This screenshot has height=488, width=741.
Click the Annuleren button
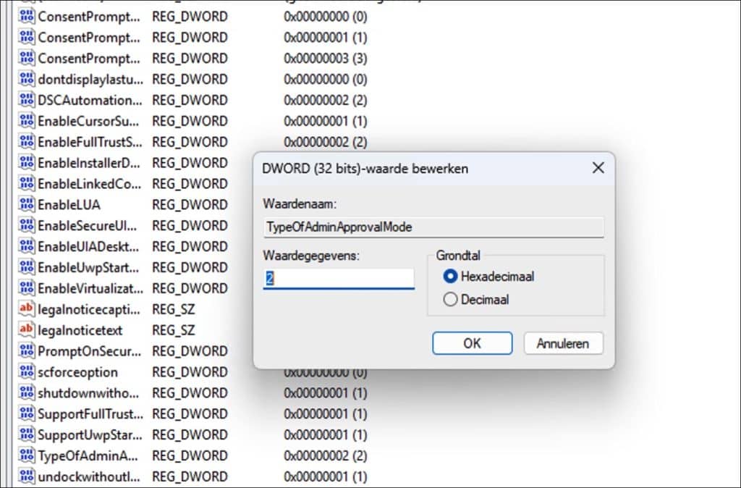(563, 342)
